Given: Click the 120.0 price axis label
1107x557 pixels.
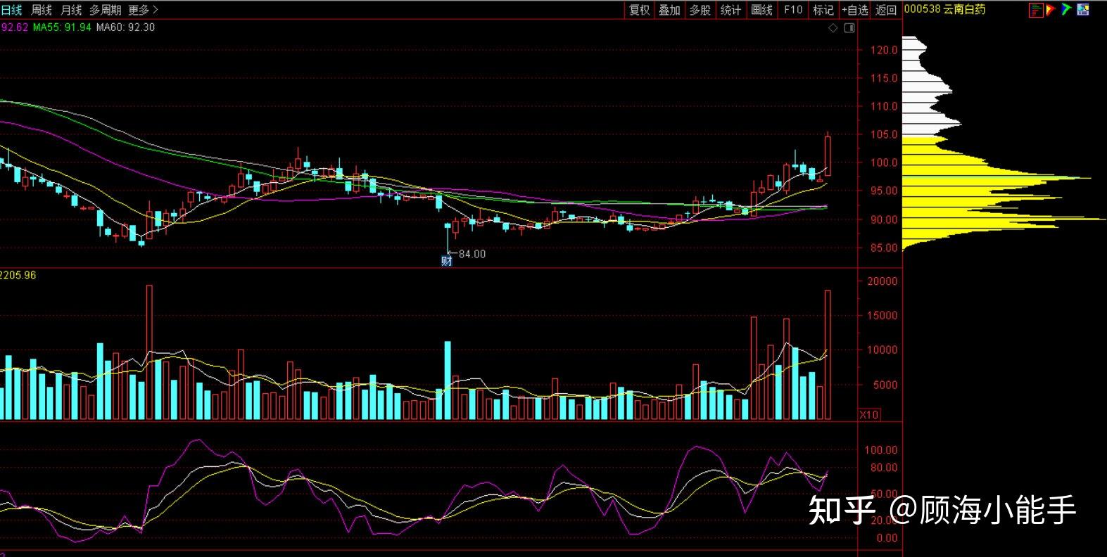Looking at the screenshot, I should coord(884,50).
